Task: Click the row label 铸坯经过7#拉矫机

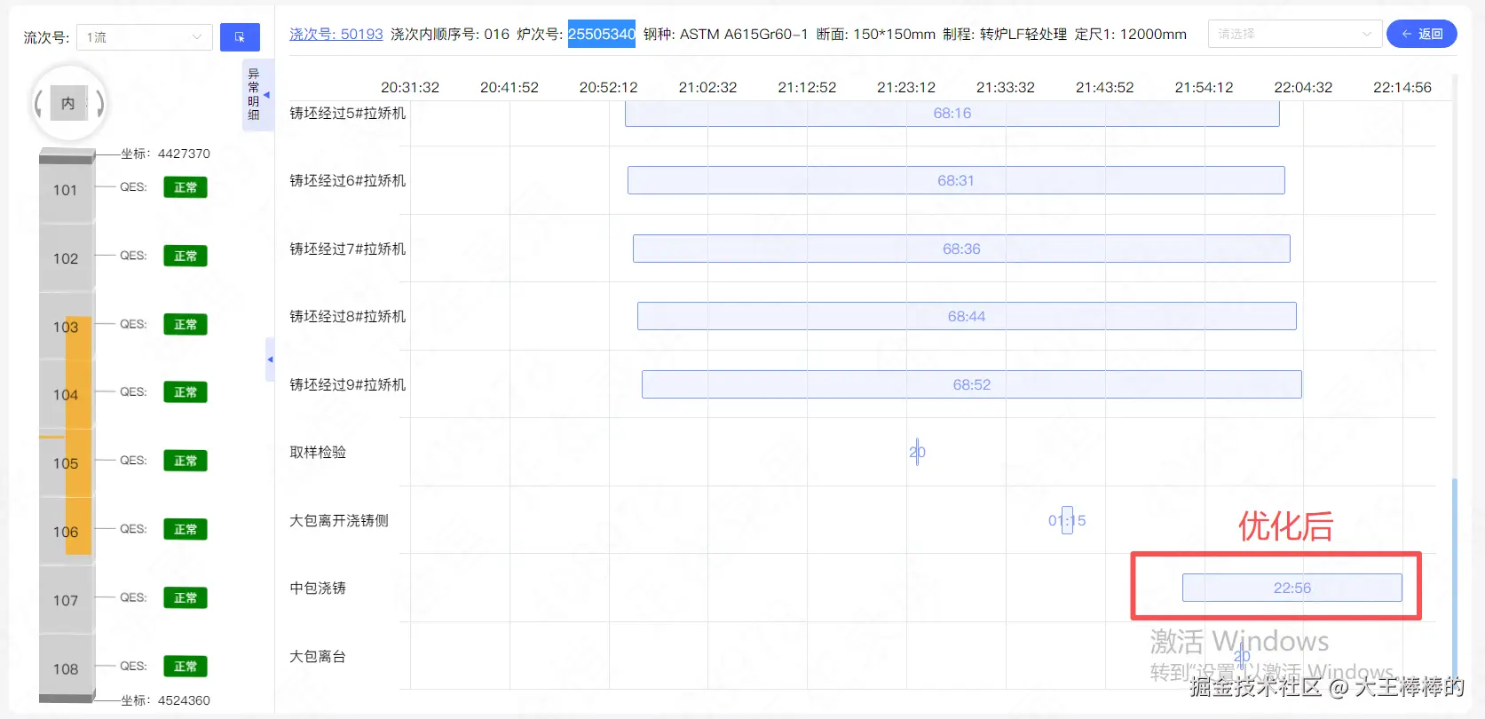Action: pos(348,249)
